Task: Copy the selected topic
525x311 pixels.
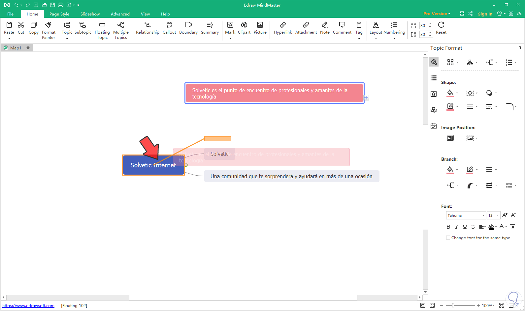Action: [33, 28]
